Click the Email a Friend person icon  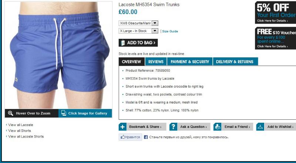click(x=217, y=127)
